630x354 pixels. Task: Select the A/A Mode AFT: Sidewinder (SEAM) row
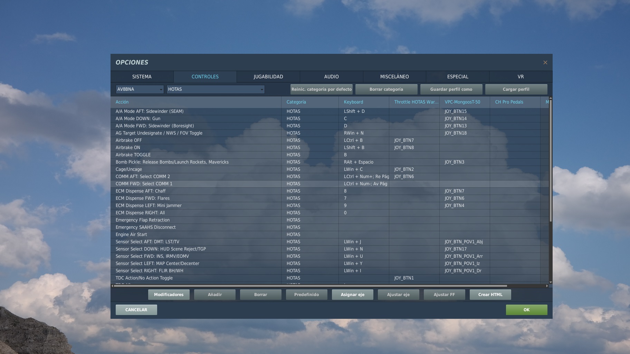(330, 111)
